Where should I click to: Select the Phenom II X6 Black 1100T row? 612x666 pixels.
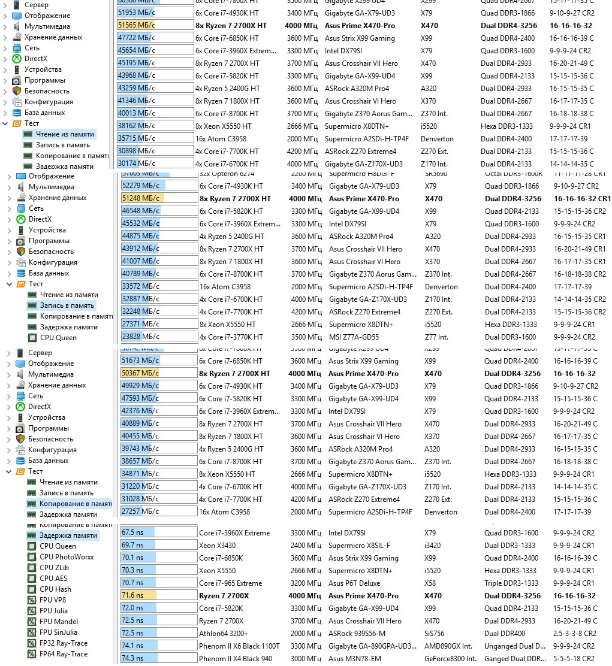(x=366, y=646)
